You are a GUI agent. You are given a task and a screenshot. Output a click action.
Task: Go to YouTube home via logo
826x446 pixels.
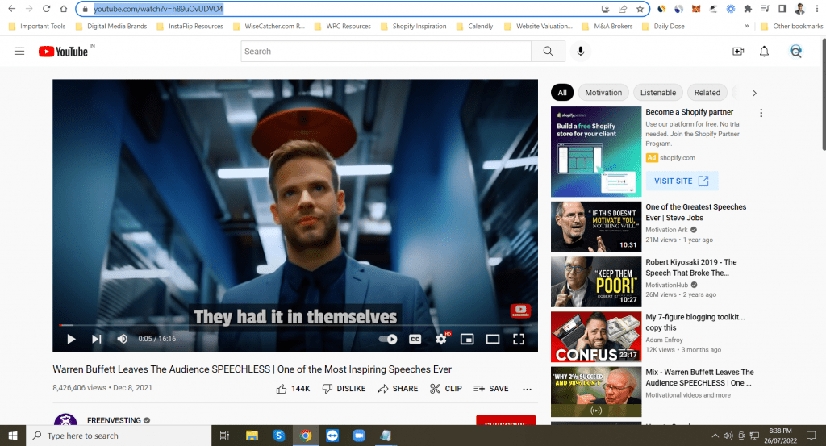click(63, 51)
